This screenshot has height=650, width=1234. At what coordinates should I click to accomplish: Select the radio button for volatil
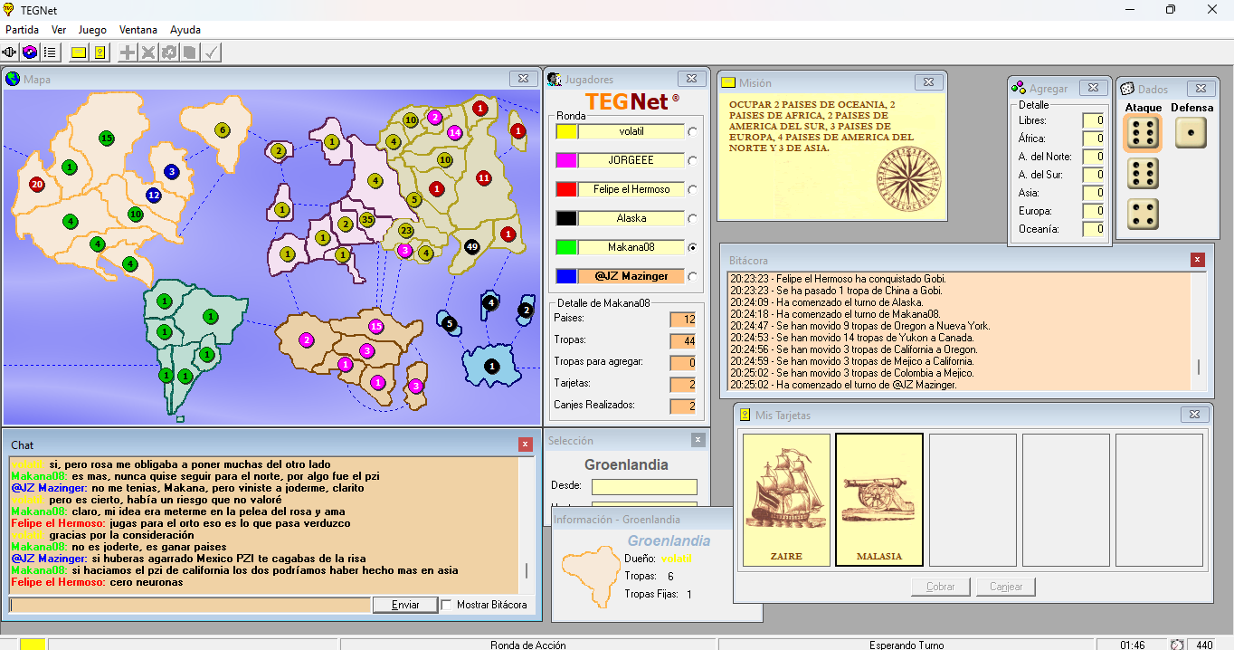click(x=693, y=131)
